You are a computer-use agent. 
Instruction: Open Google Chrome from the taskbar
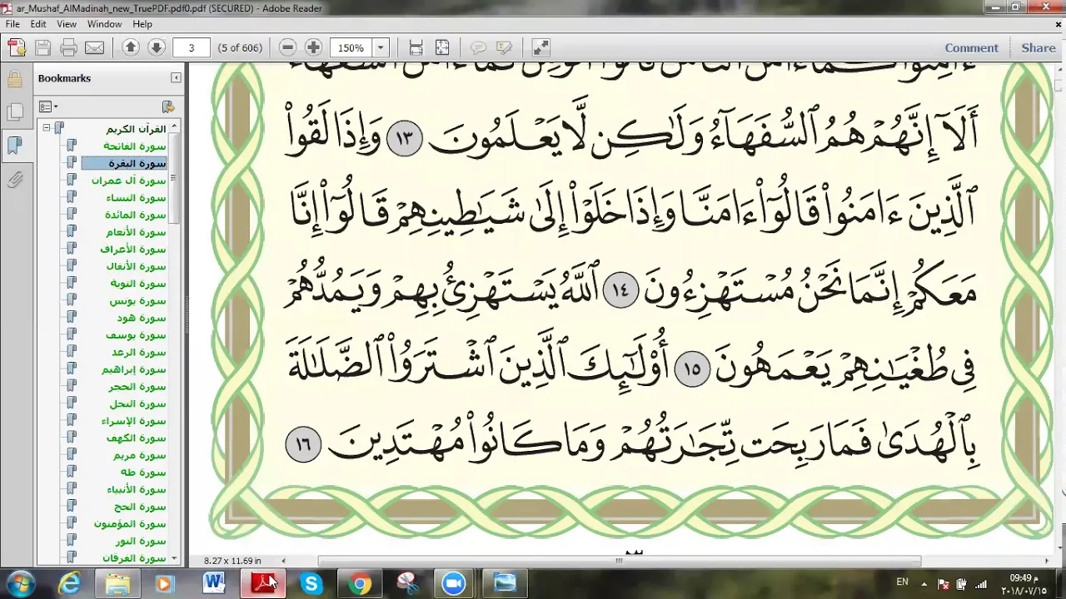[360, 583]
